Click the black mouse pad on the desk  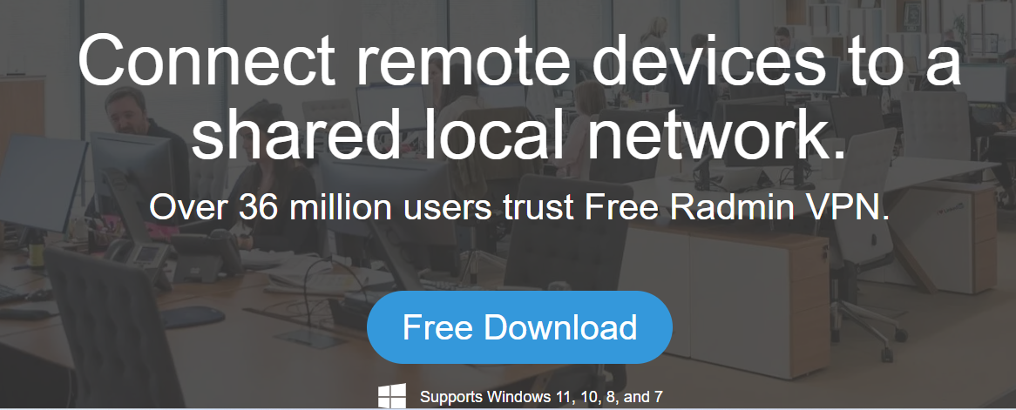pyautogui.click(x=193, y=318)
